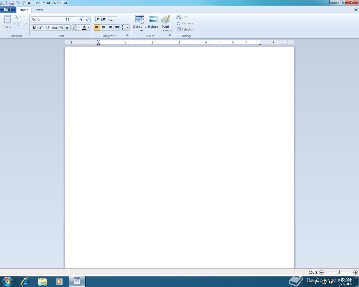Click Shrink font icon

point(88,19)
